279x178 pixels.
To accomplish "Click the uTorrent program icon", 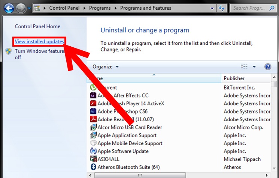I will click(x=93, y=87).
